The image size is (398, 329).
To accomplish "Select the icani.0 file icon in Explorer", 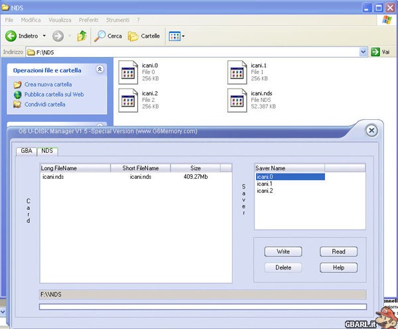I will tap(128, 72).
